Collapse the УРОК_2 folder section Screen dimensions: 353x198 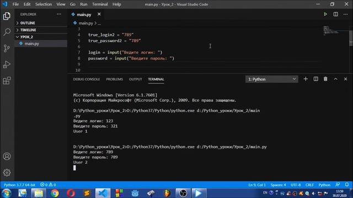(x=41, y=37)
